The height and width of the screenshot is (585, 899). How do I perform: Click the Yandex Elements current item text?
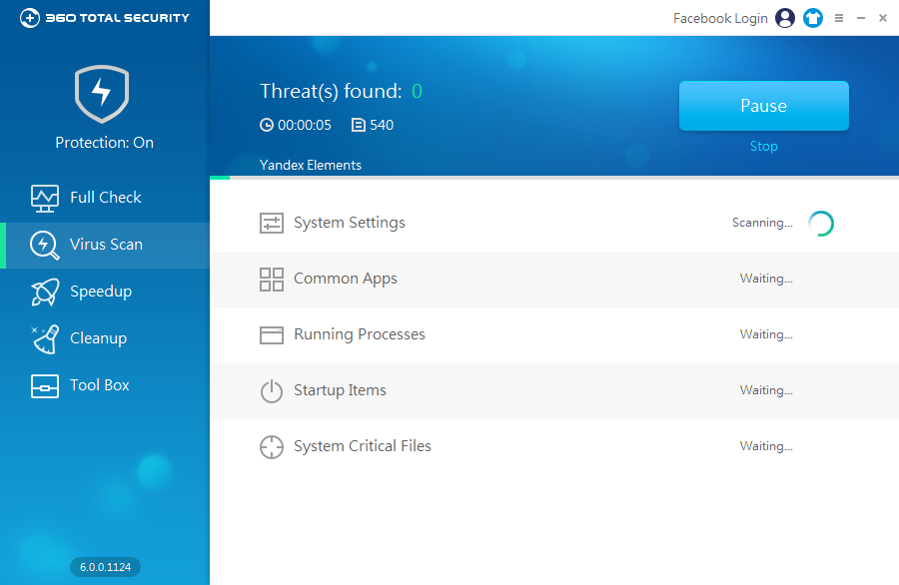[x=311, y=165]
